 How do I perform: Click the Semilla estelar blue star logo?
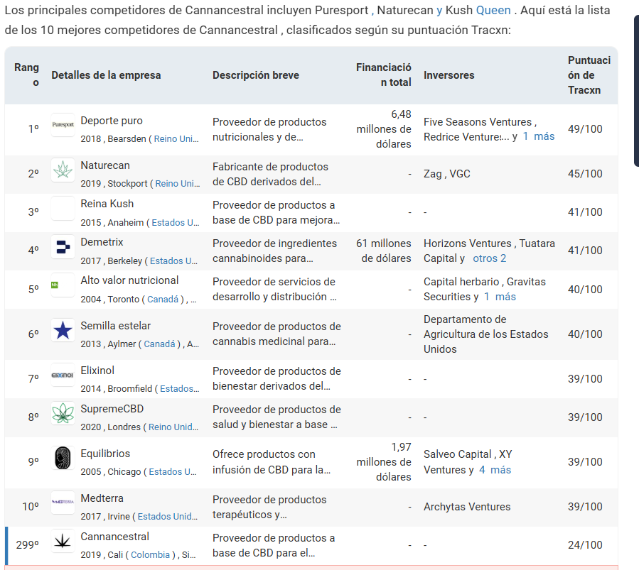point(63,330)
